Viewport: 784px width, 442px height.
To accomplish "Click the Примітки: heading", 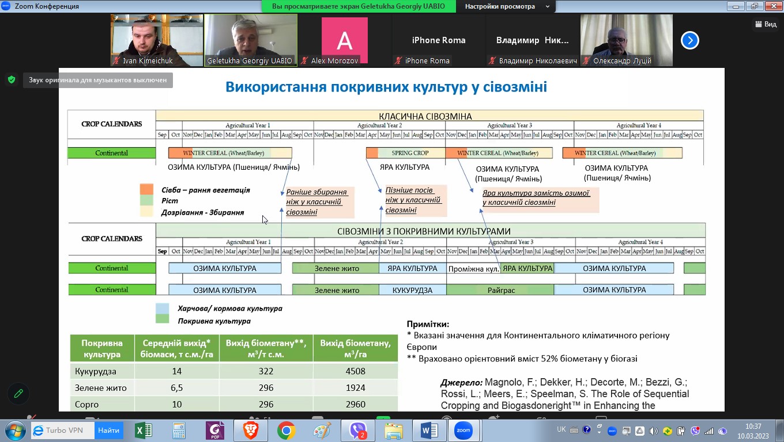I will [x=428, y=325].
